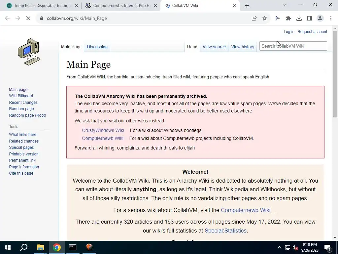
Task: Open the Chrome profile avatar
Action: click(320, 19)
